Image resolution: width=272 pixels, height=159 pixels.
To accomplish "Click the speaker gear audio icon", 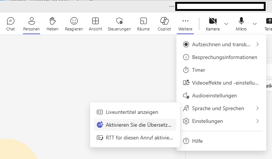I will pos(186,95).
